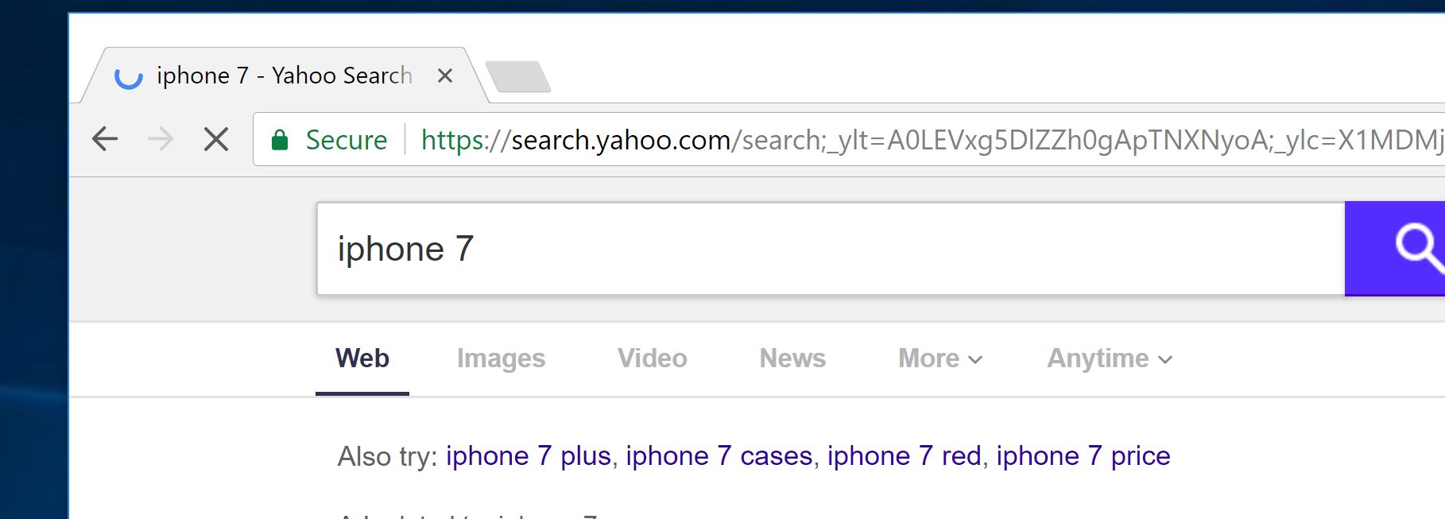This screenshot has width=1445, height=519.
Task: Stop loading the page
Action: coord(215,139)
